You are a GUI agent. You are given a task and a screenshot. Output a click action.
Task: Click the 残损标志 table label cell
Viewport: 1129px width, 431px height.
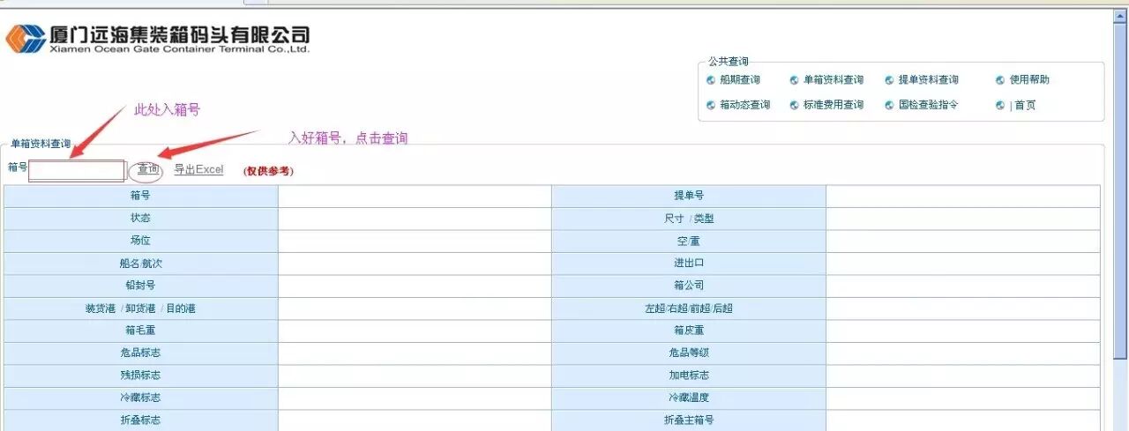coord(141,375)
